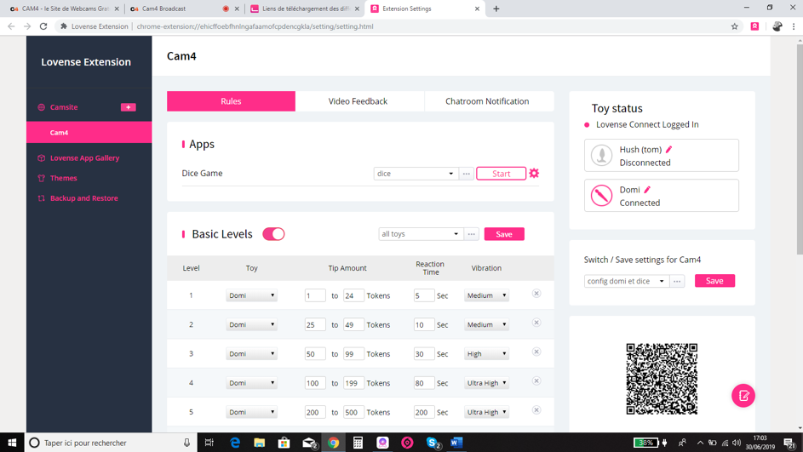
Task: Click the pencil icon next to Hush (tom)
Action: [x=669, y=150]
